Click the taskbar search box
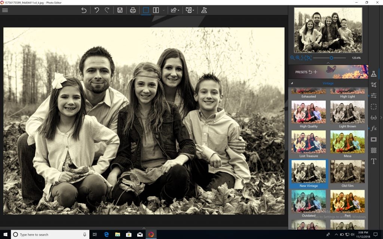The width and height of the screenshot is (383, 239). click(50, 235)
